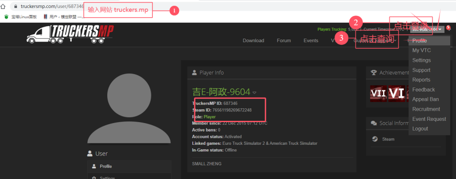This screenshot has height=179, width=456.
Task: Click the large user avatar placeholder
Action: pyautogui.click(x=129, y=108)
